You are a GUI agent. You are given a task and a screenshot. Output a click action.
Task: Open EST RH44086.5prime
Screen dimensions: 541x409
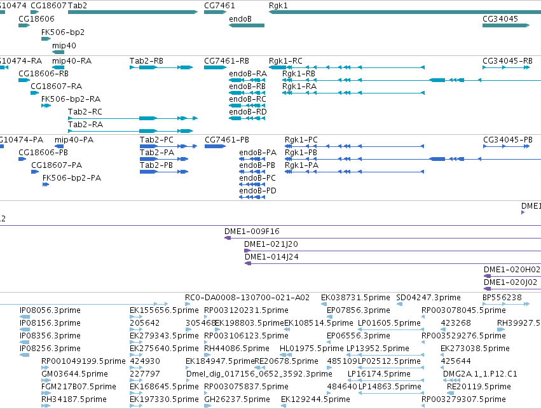[207, 355]
